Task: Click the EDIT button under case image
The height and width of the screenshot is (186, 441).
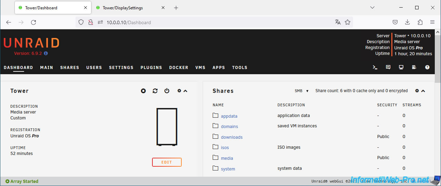Action: point(167,162)
